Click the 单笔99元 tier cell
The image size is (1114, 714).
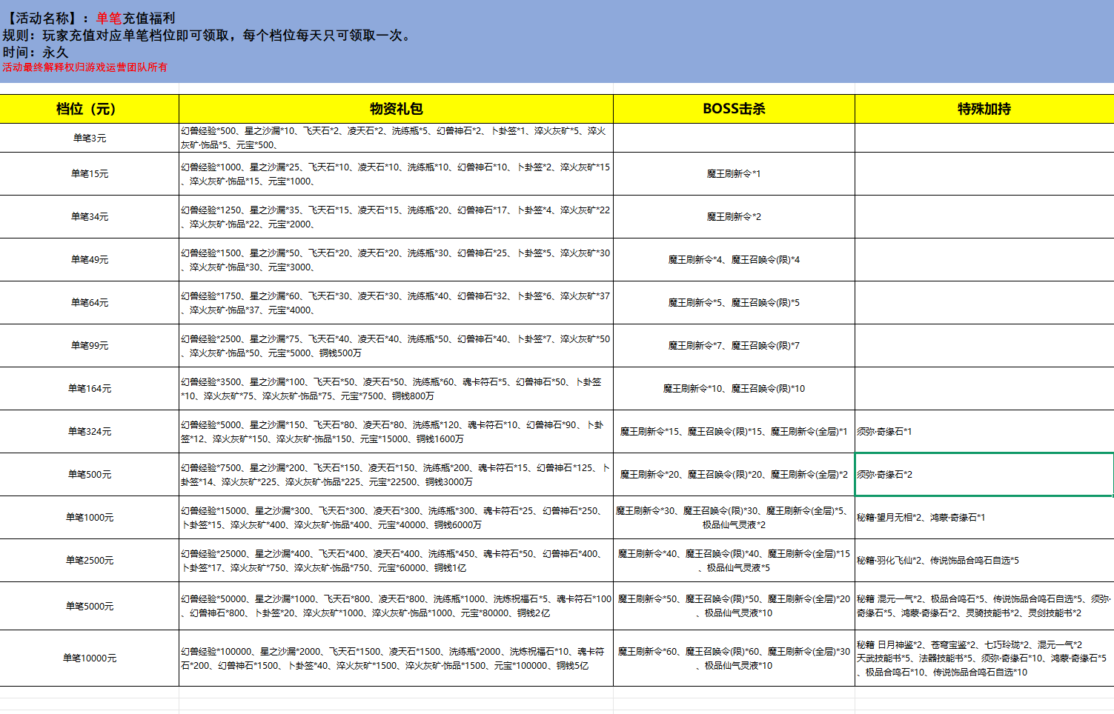tap(89, 345)
